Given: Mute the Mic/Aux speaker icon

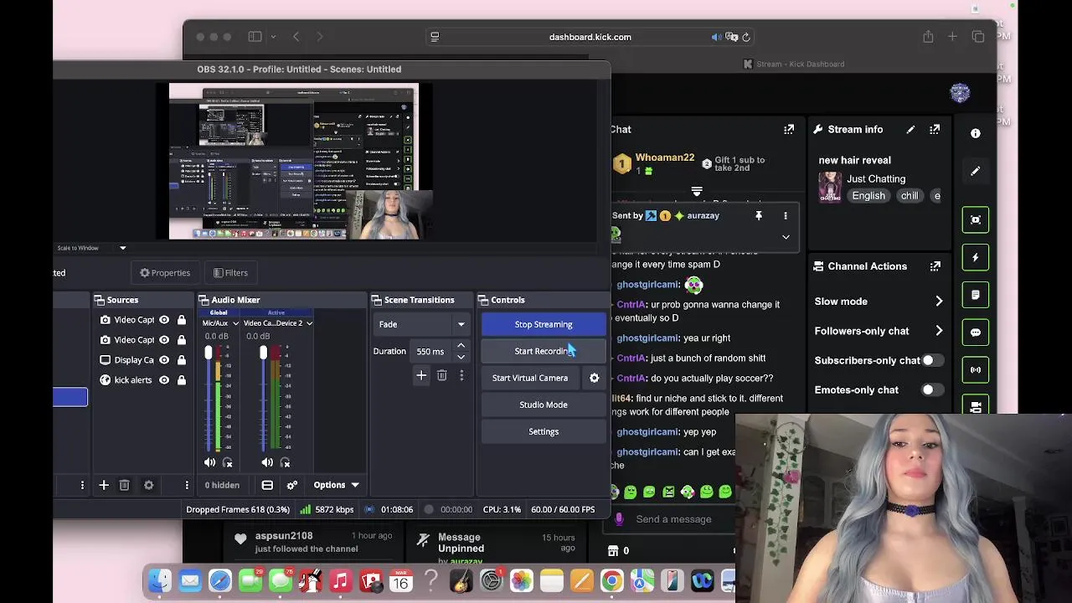Looking at the screenshot, I should [x=209, y=462].
